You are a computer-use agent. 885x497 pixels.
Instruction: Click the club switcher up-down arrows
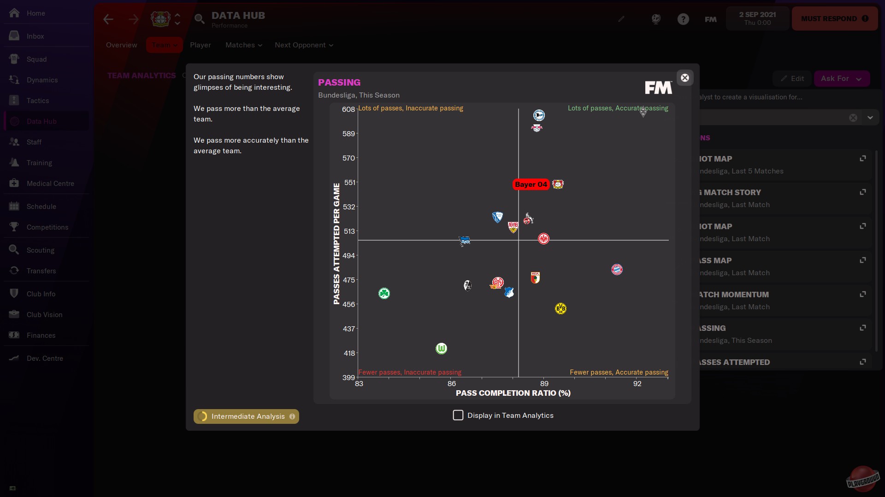pos(177,19)
